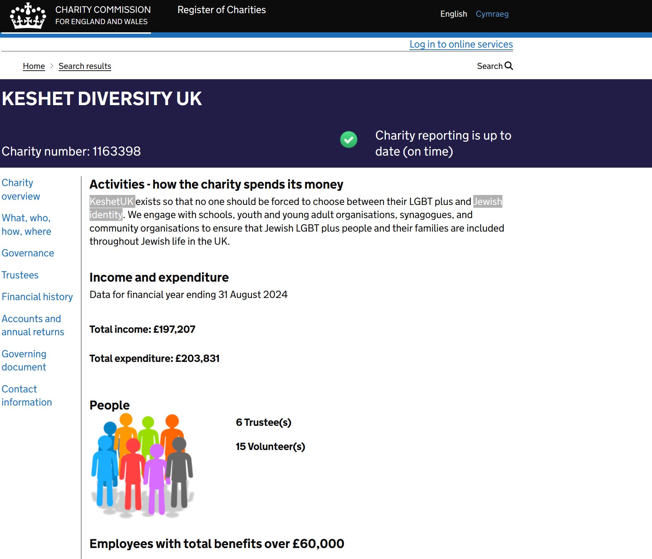652x559 pixels.
Task: Open Contact information section
Action: tap(27, 395)
